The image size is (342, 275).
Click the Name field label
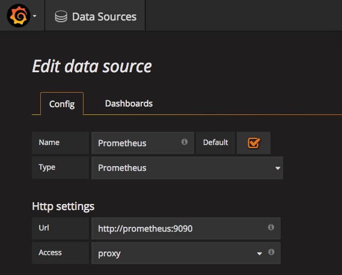(49, 143)
